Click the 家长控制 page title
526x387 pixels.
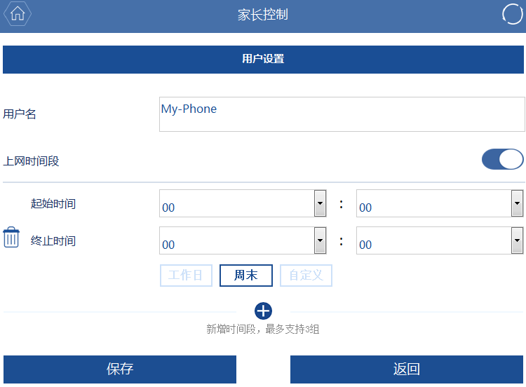coord(263,15)
